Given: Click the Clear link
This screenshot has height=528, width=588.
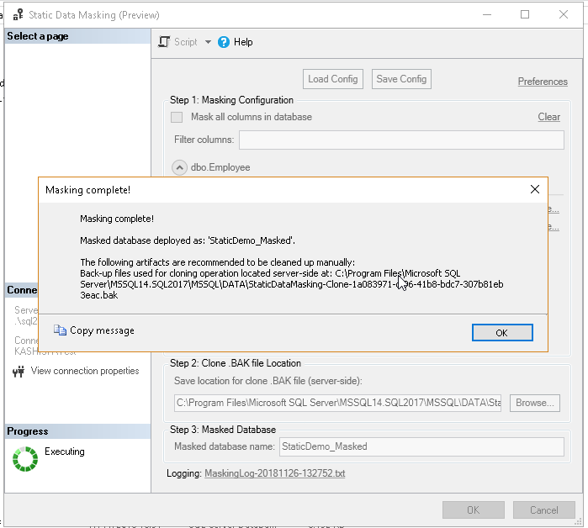Looking at the screenshot, I should pos(548,117).
